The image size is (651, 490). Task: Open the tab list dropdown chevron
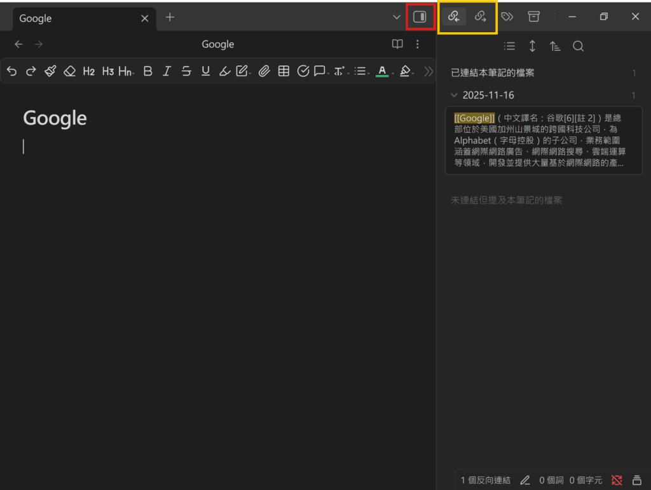397,17
